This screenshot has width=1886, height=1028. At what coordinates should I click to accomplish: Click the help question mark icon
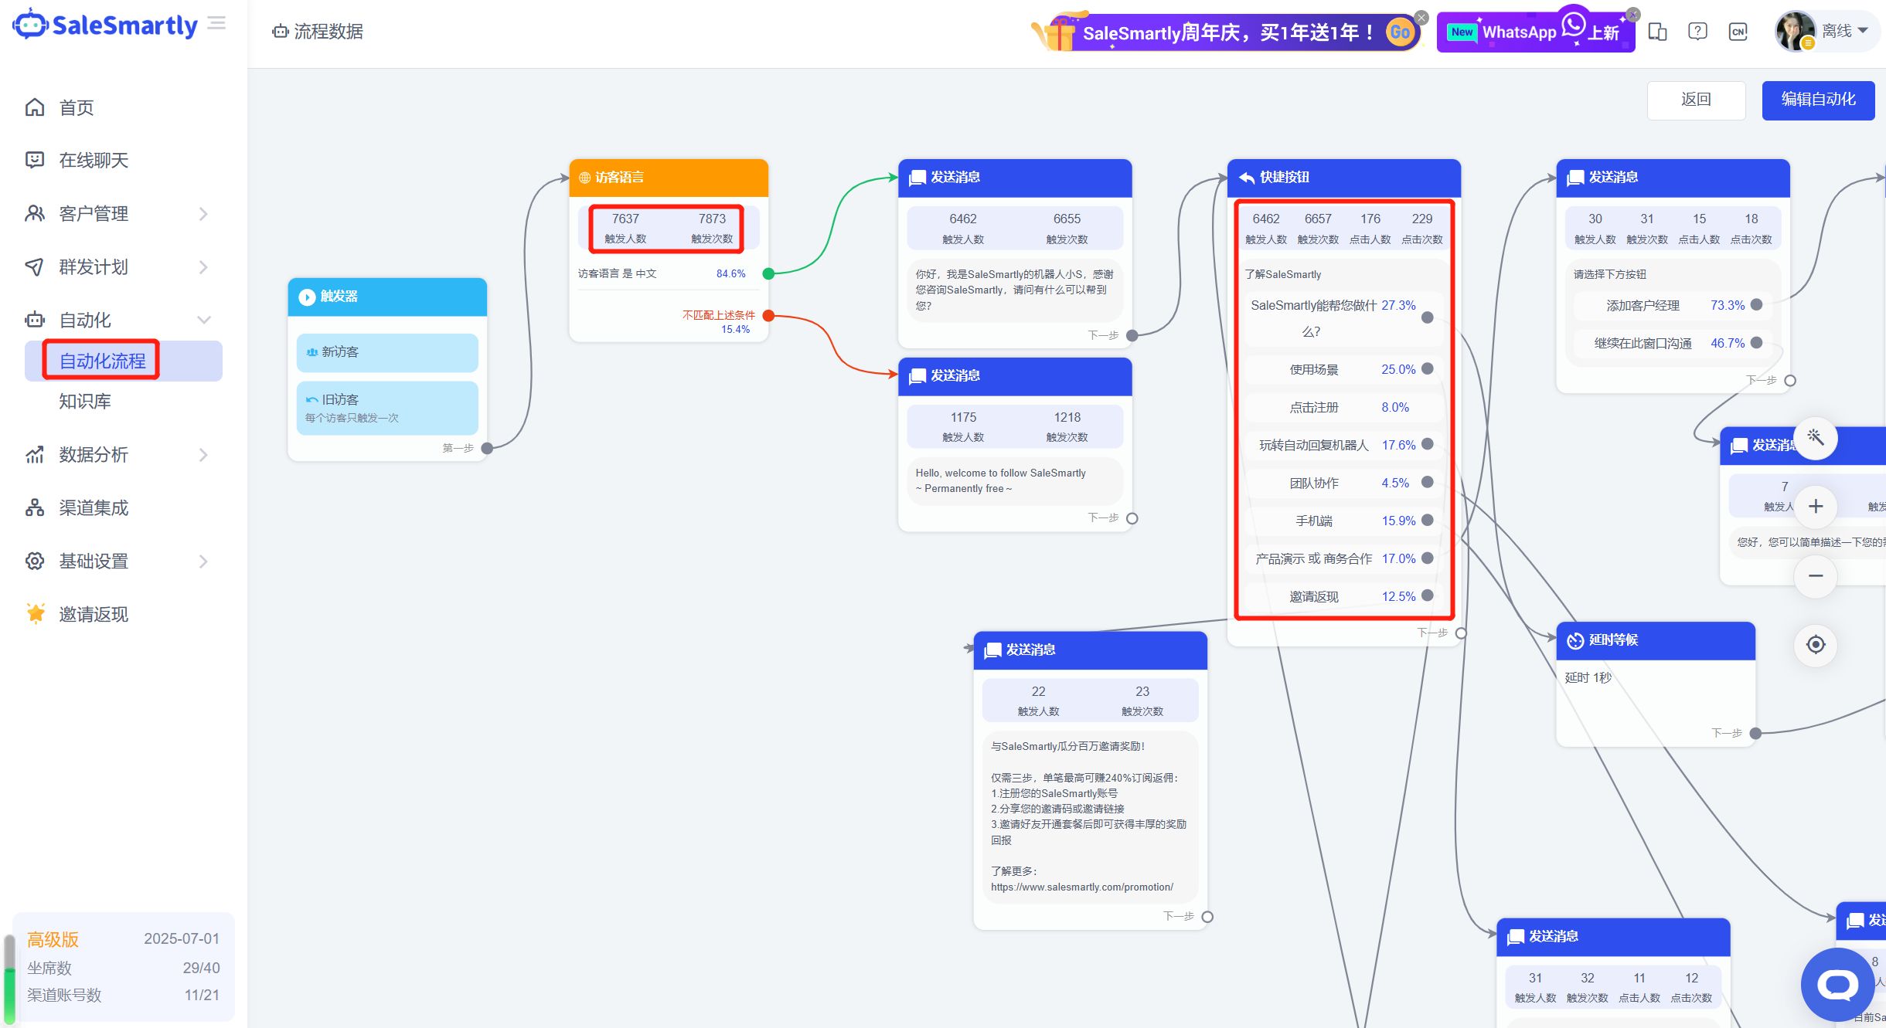[x=1697, y=32]
